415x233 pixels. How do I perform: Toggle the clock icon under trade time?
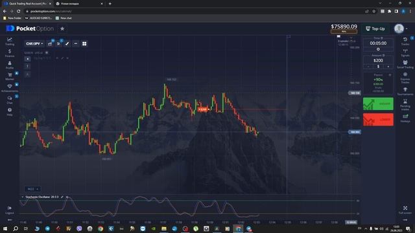378,49
